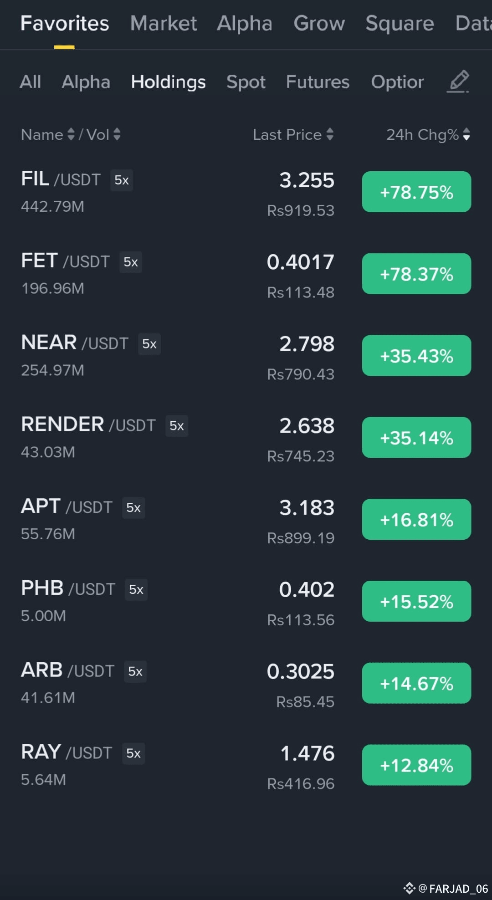The height and width of the screenshot is (900, 492).
Task: Click the FET +78.37% change button
Action: pos(416,274)
